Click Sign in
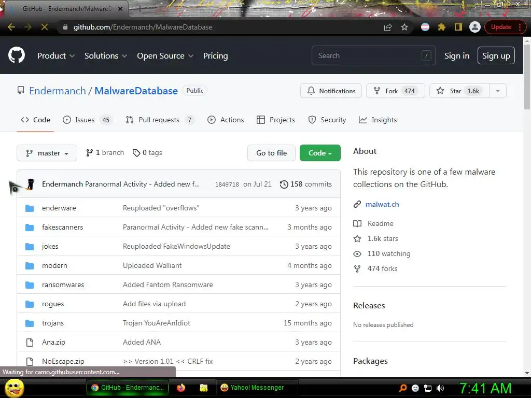531x398 pixels. point(457,56)
